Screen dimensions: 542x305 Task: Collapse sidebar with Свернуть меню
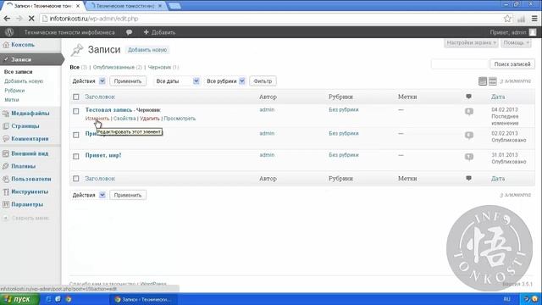[x=26, y=219]
